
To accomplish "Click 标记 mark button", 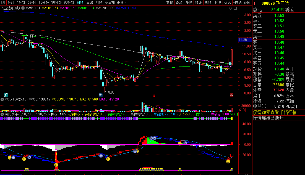I will click(227, 2).
